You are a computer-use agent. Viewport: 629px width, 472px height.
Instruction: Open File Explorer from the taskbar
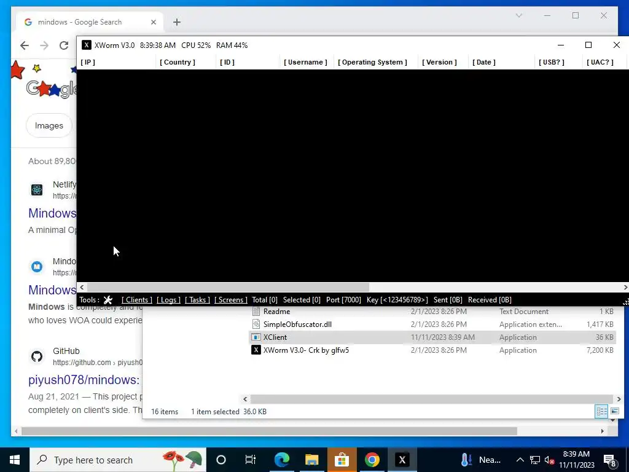pyautogui.click(x=311, y=460)
